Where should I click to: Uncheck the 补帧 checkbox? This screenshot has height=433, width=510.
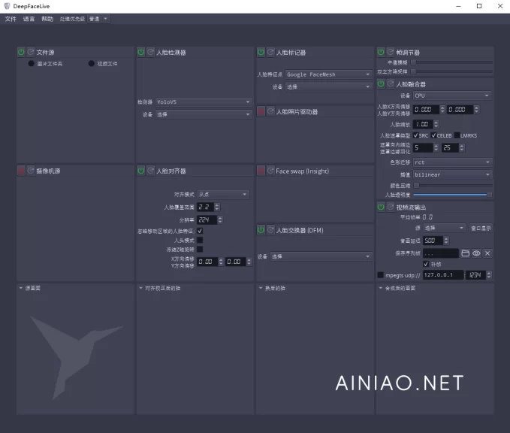tap(426, 264)
